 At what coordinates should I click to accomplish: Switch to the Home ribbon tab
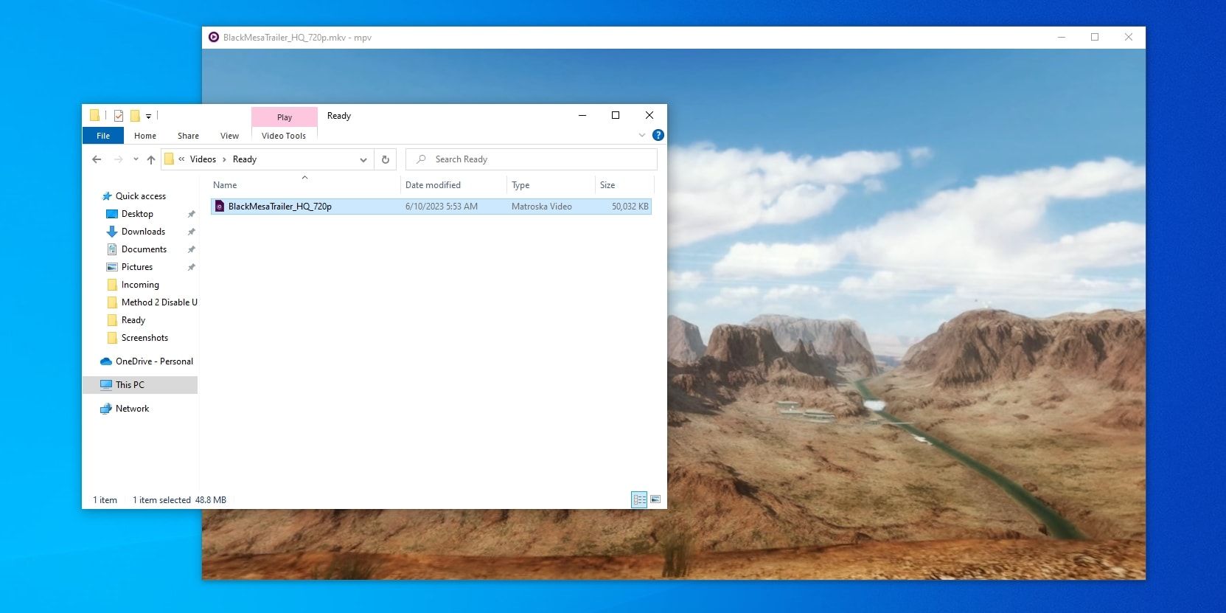[145, 136]
